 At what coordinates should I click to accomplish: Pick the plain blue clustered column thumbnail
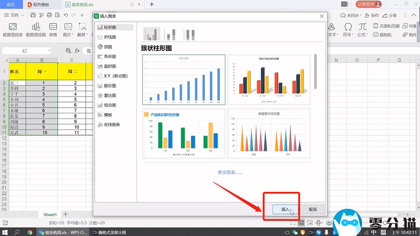click(x=184, y=80)
